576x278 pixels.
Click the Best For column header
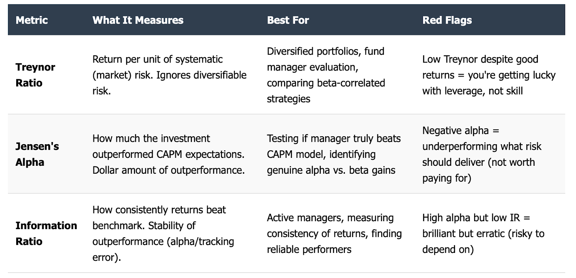[288, 20]
